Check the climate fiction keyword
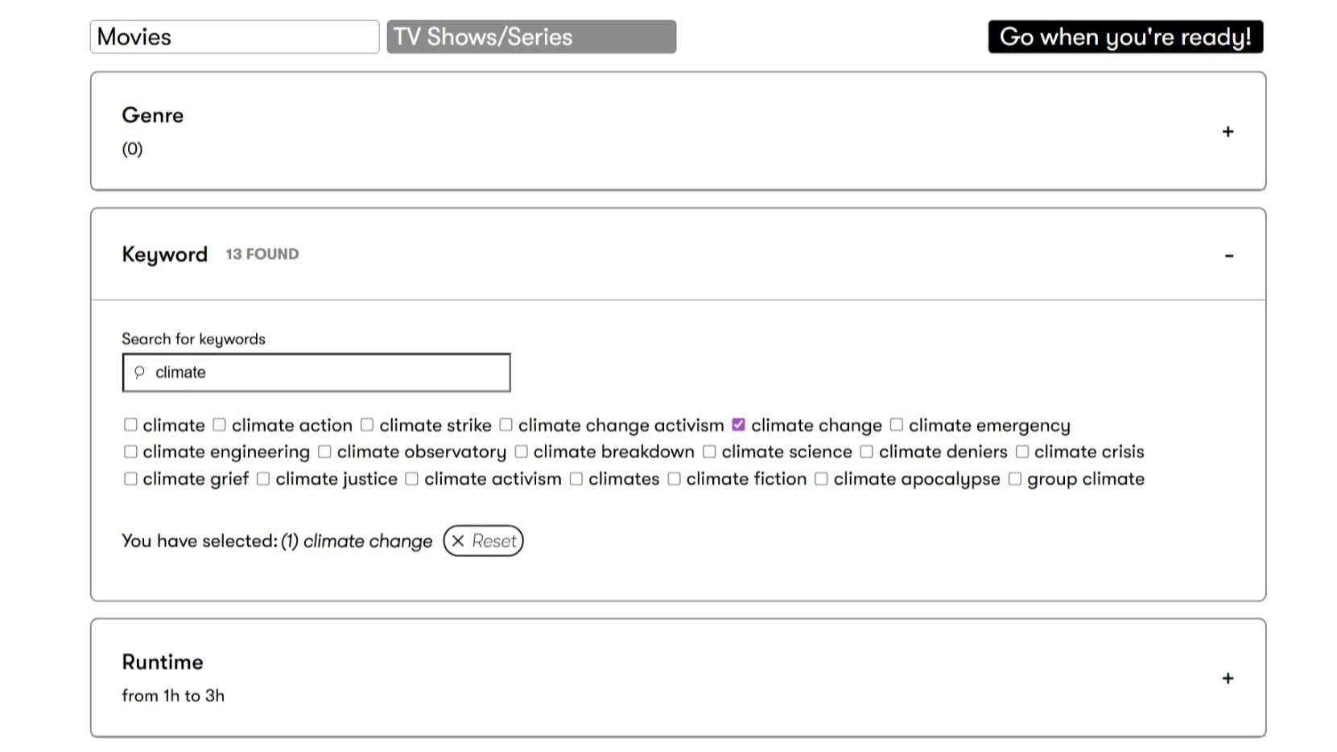Screen dimensions: 1337x752 675,478
